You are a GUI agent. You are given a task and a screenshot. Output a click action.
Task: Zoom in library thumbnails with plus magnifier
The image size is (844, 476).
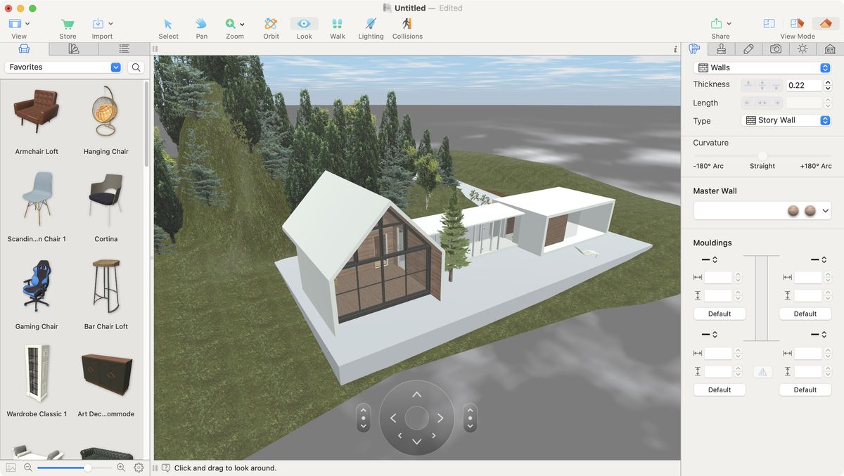tap(121, 468)
